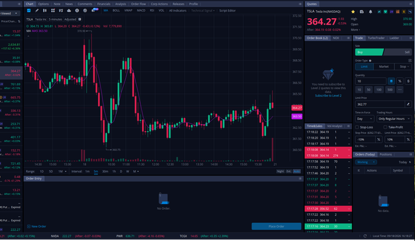Viewport: 415px width, 241px height.
Task: Click the refresh icon in status bar
Action: click(x=365, y=236)
